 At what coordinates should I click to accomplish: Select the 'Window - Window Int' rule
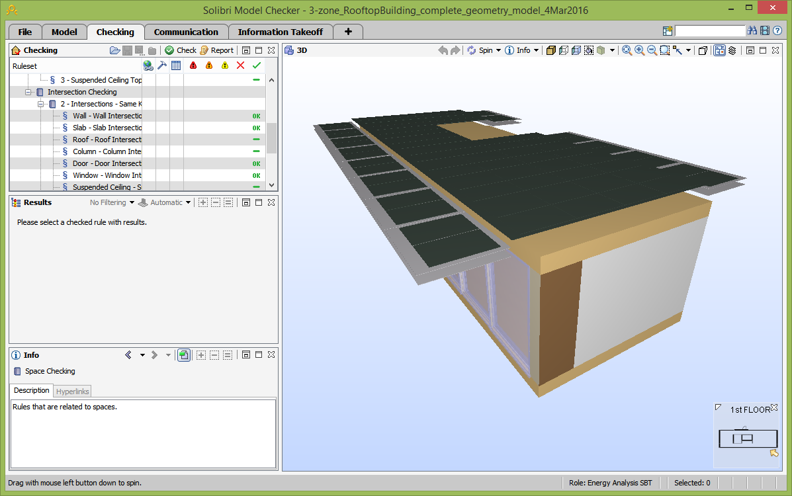(x=107, y=175)
